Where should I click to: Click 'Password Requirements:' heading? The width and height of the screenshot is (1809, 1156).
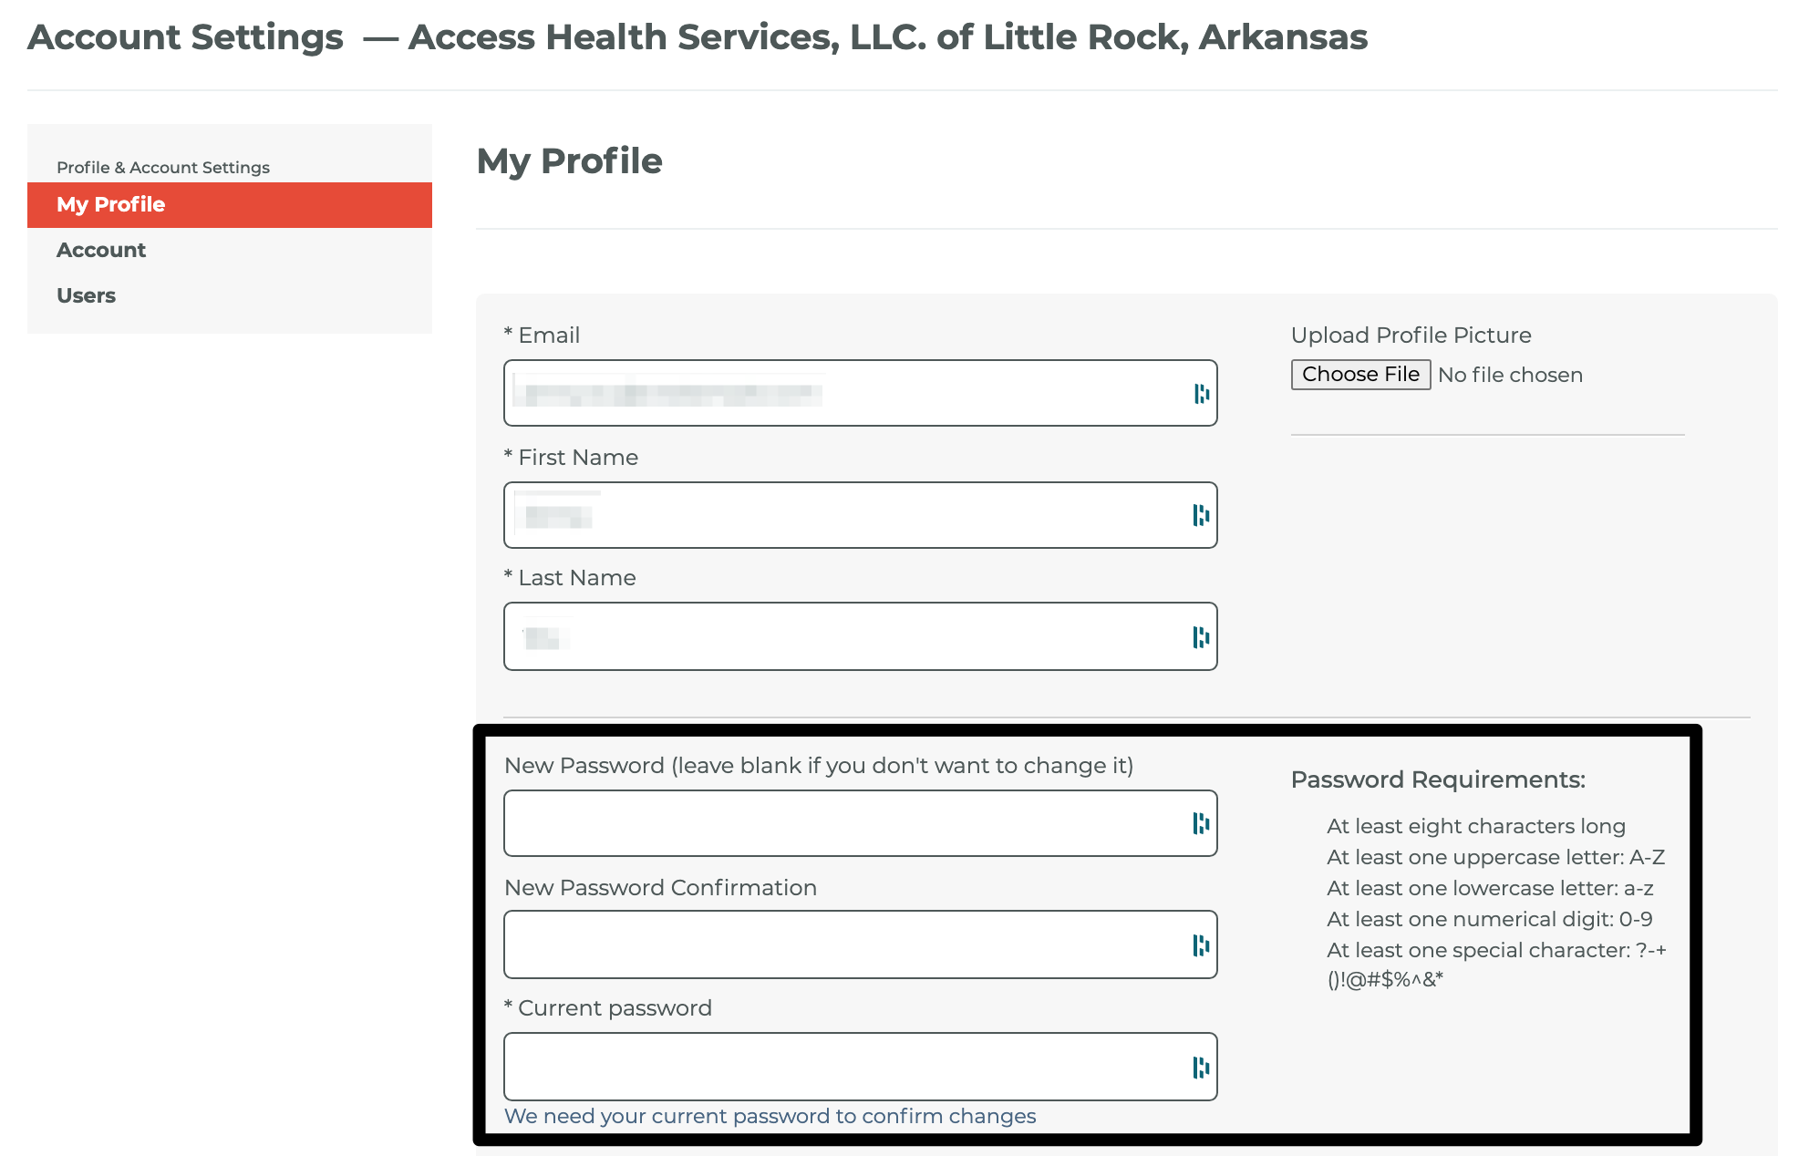pos(1438,779)
